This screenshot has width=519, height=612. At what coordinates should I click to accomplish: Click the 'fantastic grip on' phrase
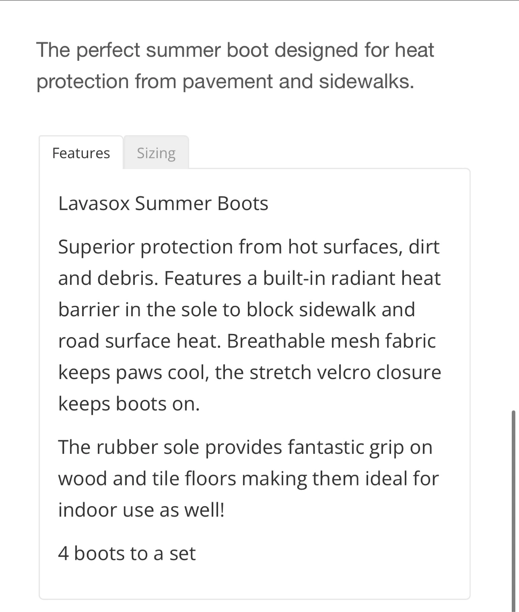[360, 447]
